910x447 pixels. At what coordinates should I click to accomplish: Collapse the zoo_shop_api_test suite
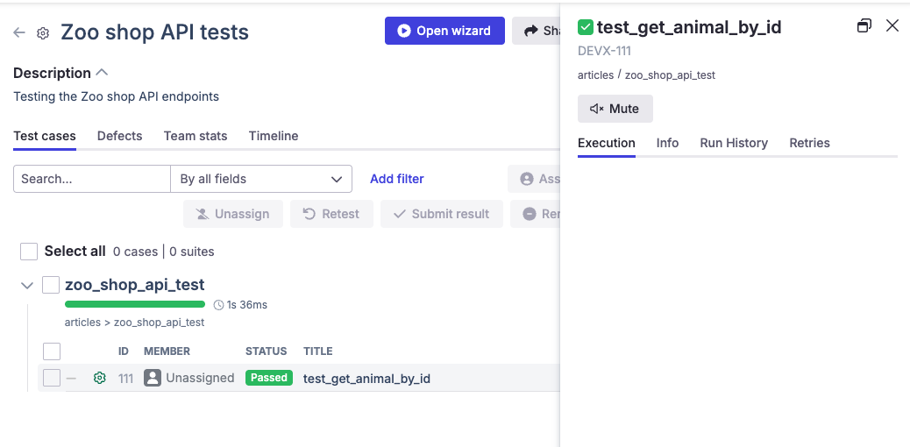coord(27,285)
